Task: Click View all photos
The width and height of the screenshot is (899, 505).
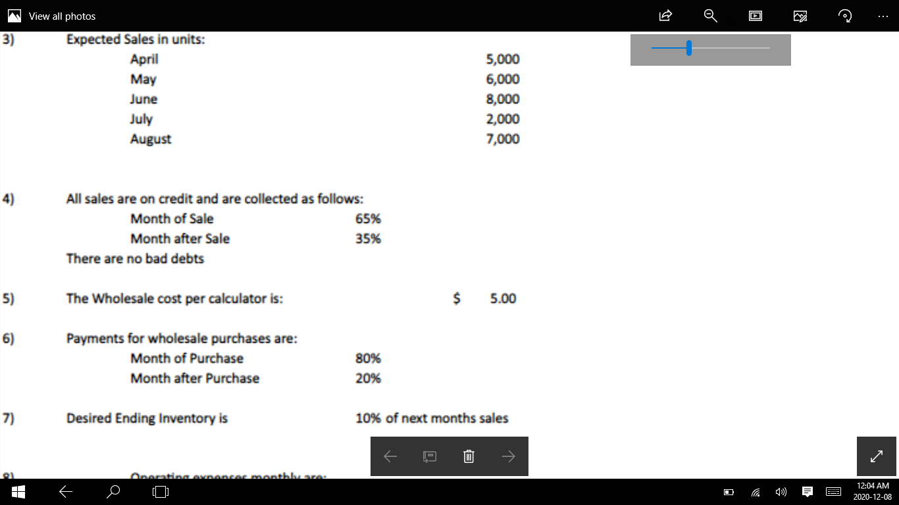Action: coord(52,16)
